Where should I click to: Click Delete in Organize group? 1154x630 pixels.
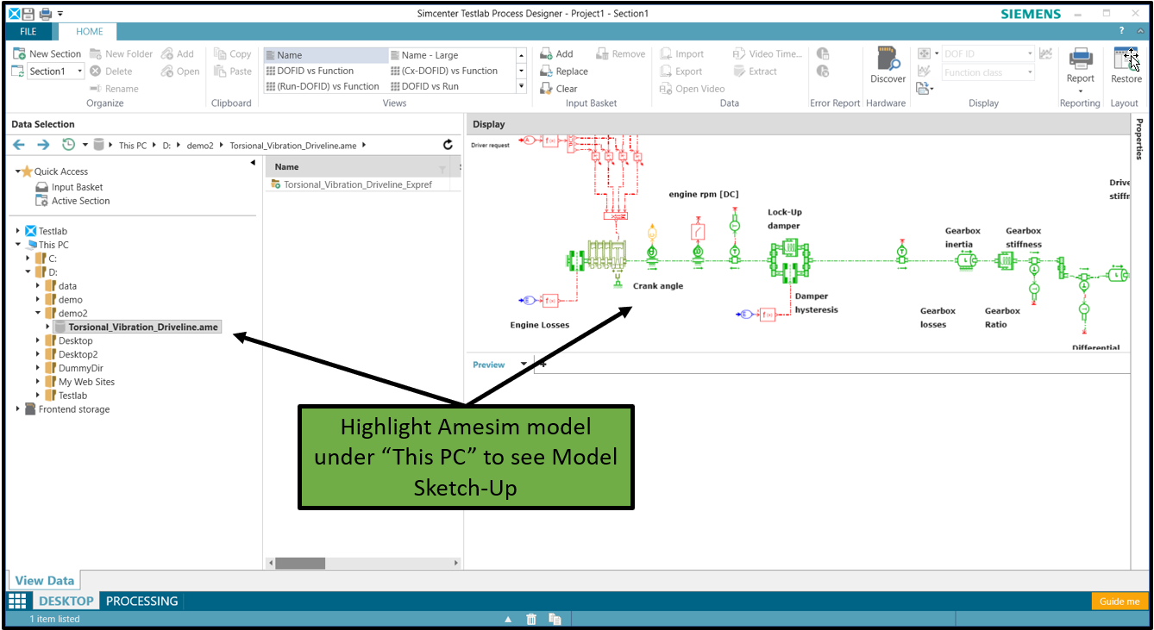click(x=111, y=72)
